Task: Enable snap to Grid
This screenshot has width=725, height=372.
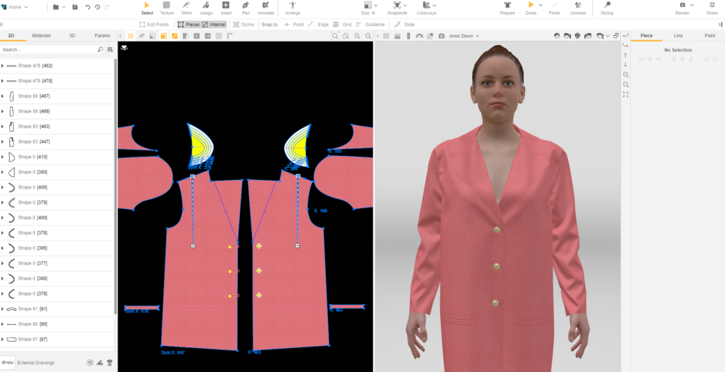Action: pos(342,25)
